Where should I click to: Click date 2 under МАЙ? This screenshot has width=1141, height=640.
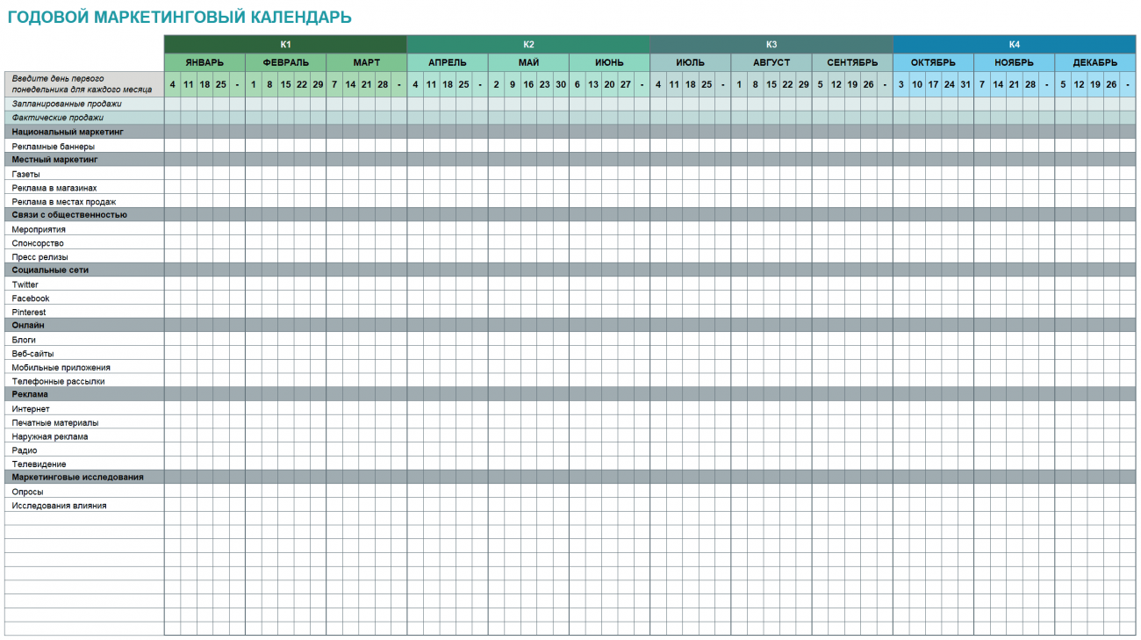pyautogui.click(x=497, y=84)
